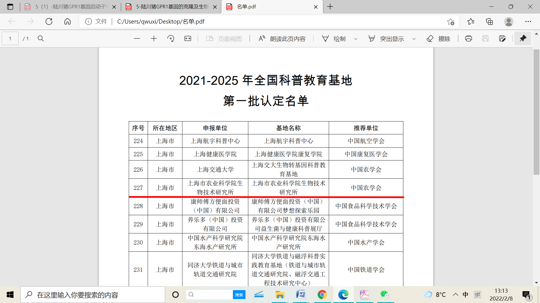Read this page aloud
The image size is (540, 303).
click(x=282, y=39)
